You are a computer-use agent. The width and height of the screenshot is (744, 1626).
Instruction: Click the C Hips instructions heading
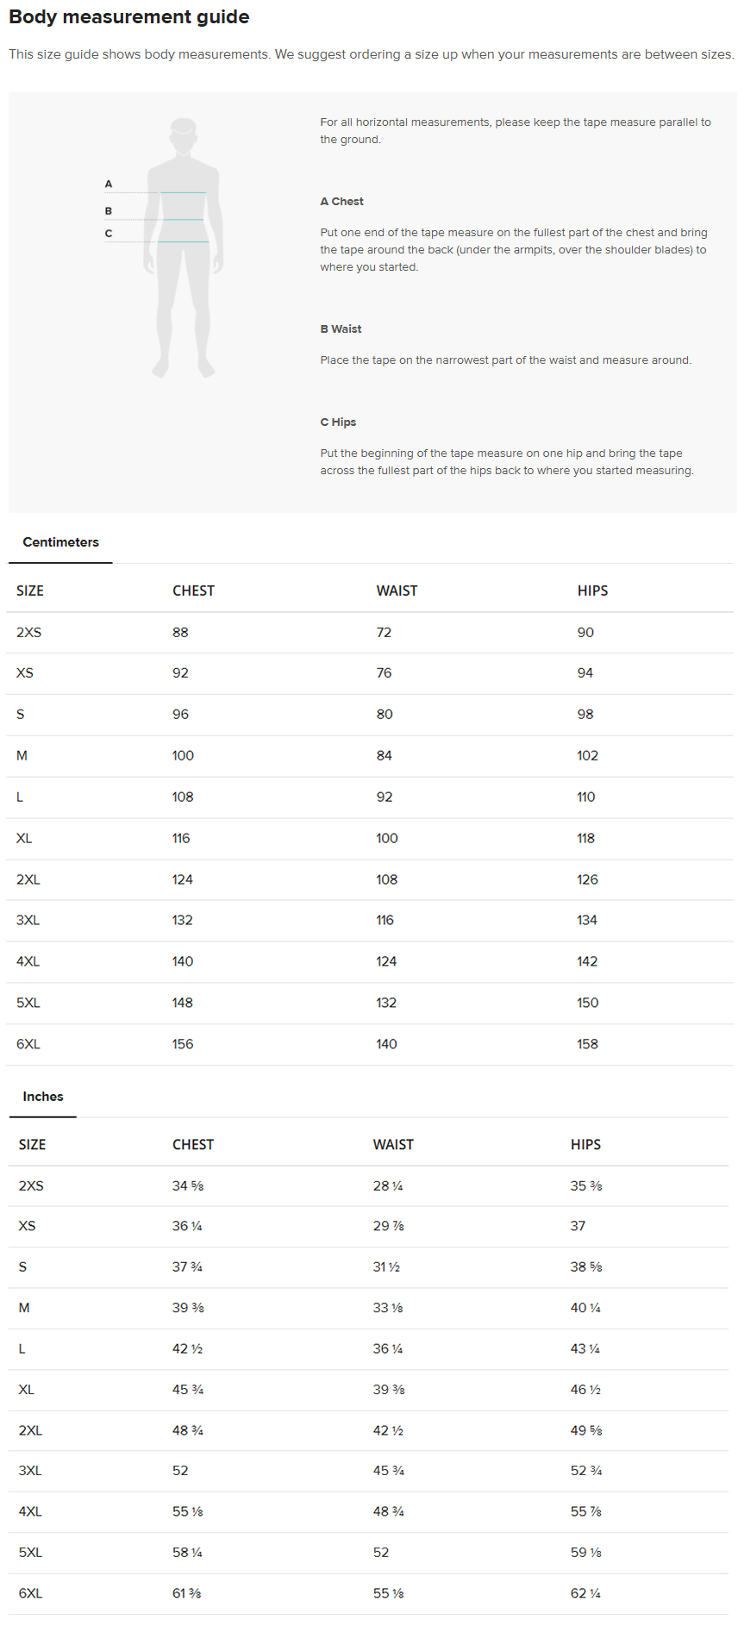tap(338, 422)
